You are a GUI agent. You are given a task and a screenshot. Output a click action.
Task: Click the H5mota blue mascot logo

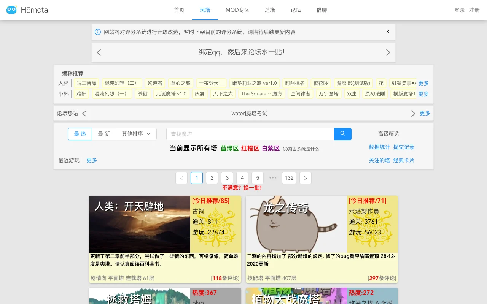coord(11,10)
